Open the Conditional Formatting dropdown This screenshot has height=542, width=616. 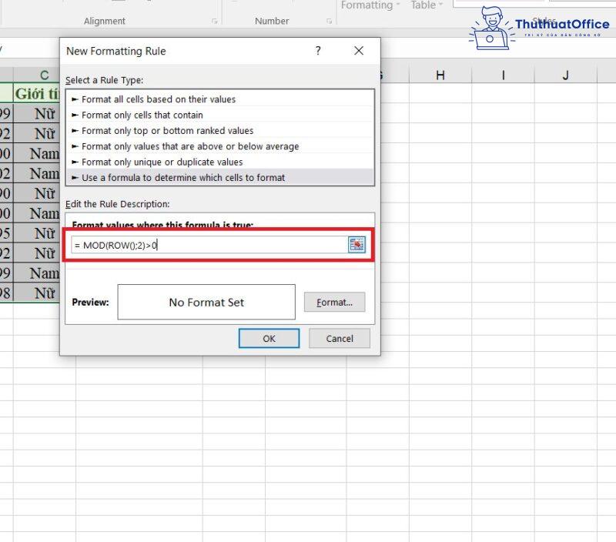point(370,5)
